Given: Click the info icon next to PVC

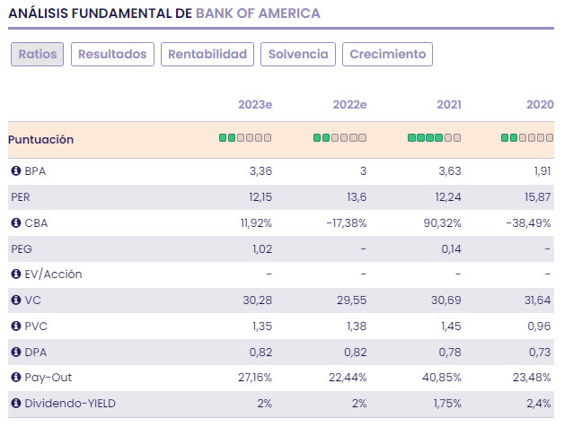Looking at the screenshot, I should 15,327.
